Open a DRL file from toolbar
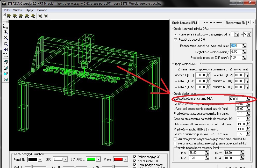This screenshot has width=257, height=168. pyautogui.click(x=21, y=16)
